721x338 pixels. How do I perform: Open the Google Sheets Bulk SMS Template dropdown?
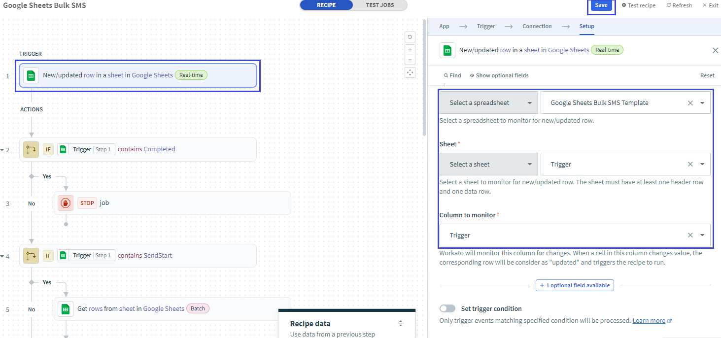(x=702, y=103)
